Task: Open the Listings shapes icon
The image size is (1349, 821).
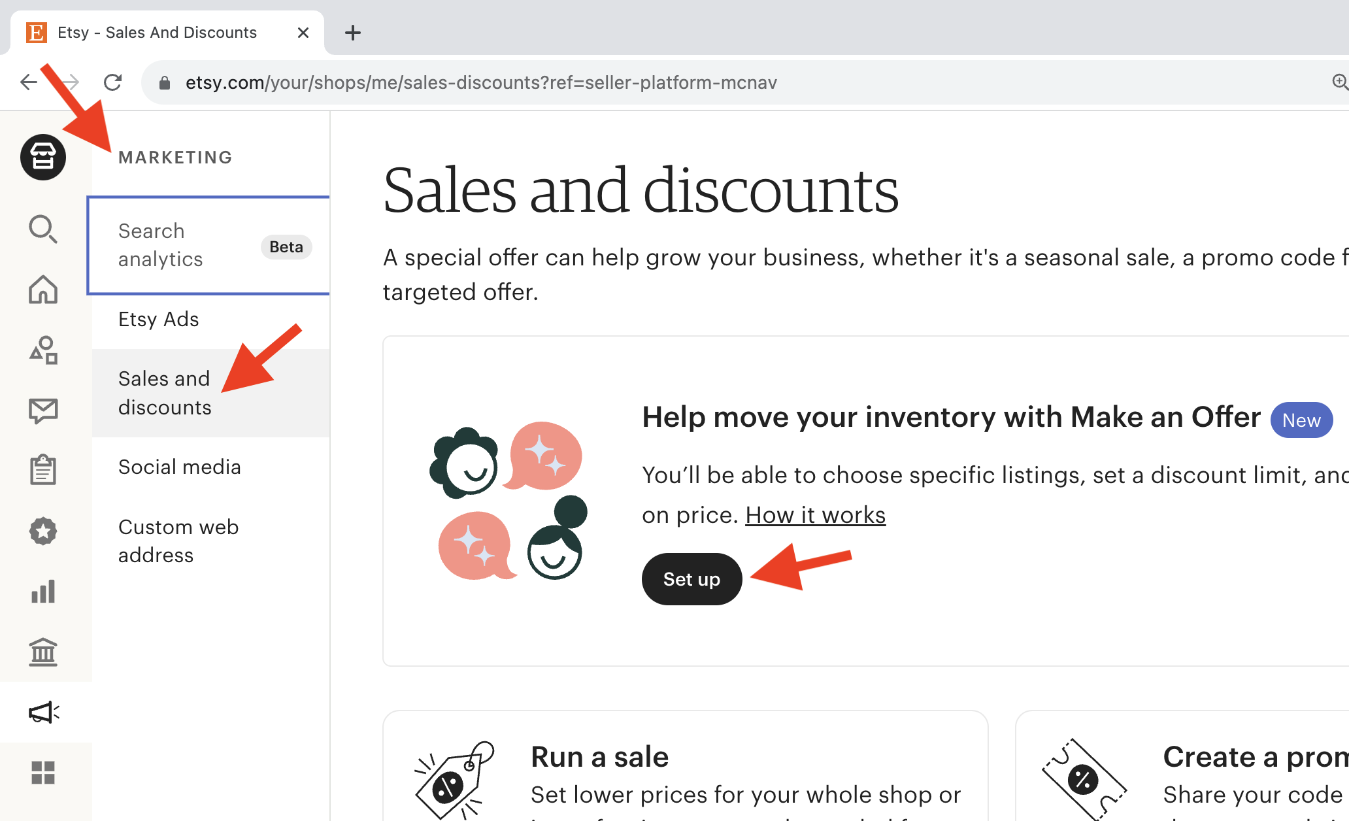Action: tap(43, 350)
